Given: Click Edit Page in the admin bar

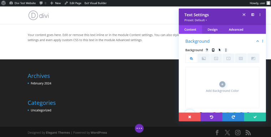Looking at the screenshot, I should pyautogui.click(x=73, y=3).
